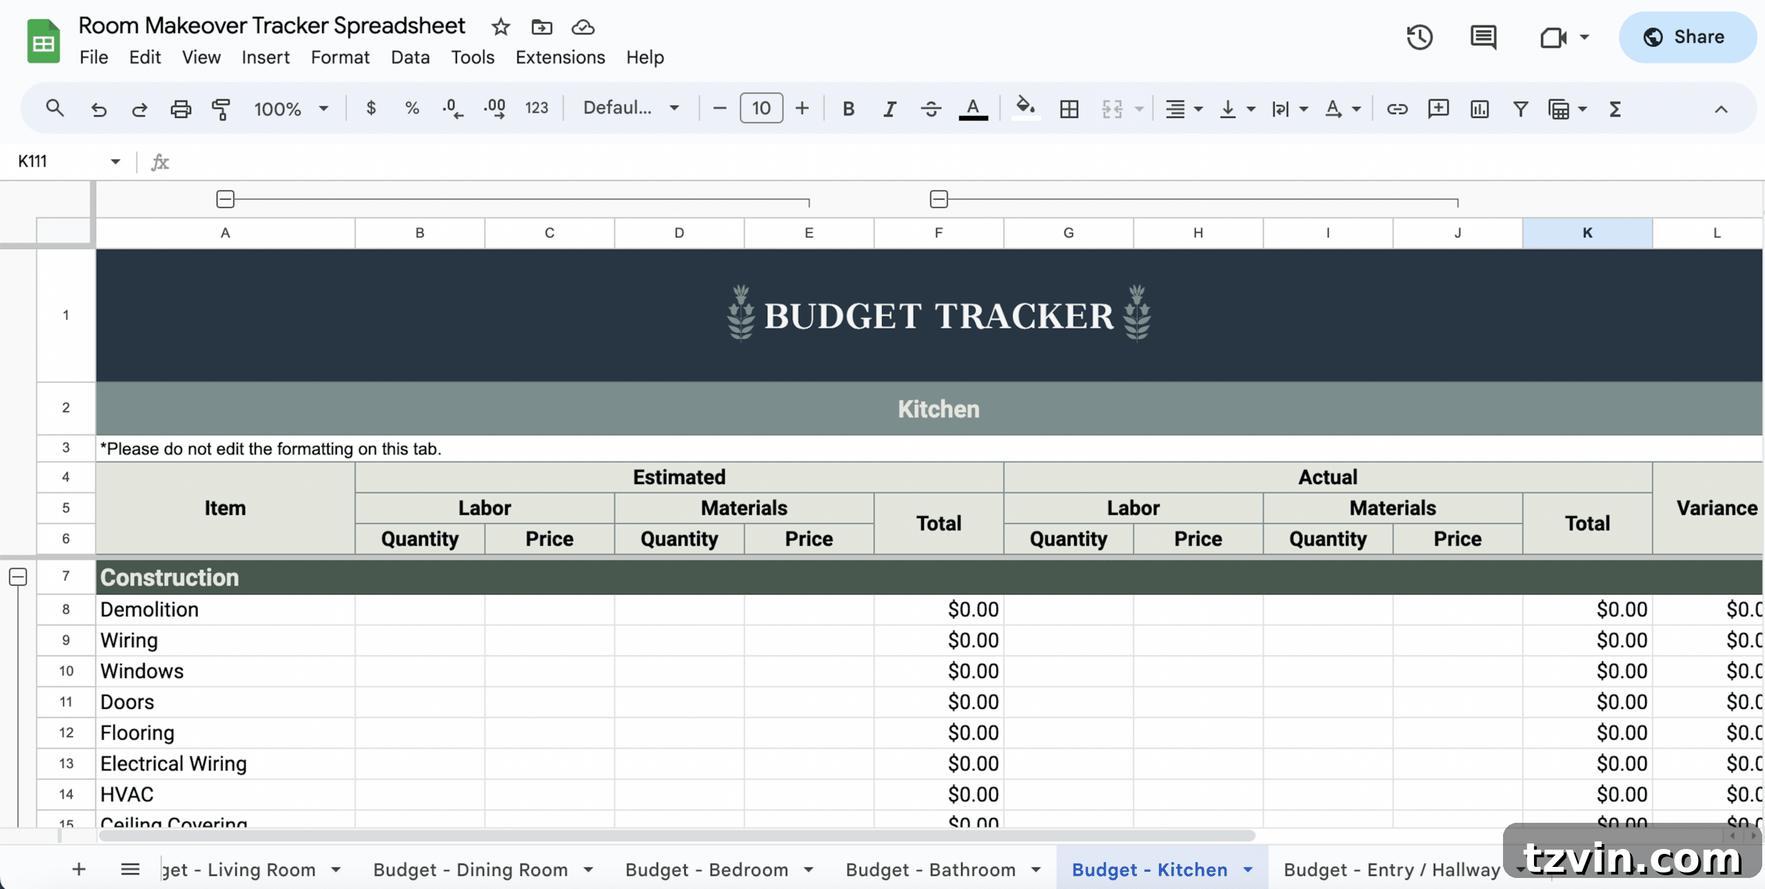Decrease decimal places
This screenshot has height=889, width=1765.
452,108
